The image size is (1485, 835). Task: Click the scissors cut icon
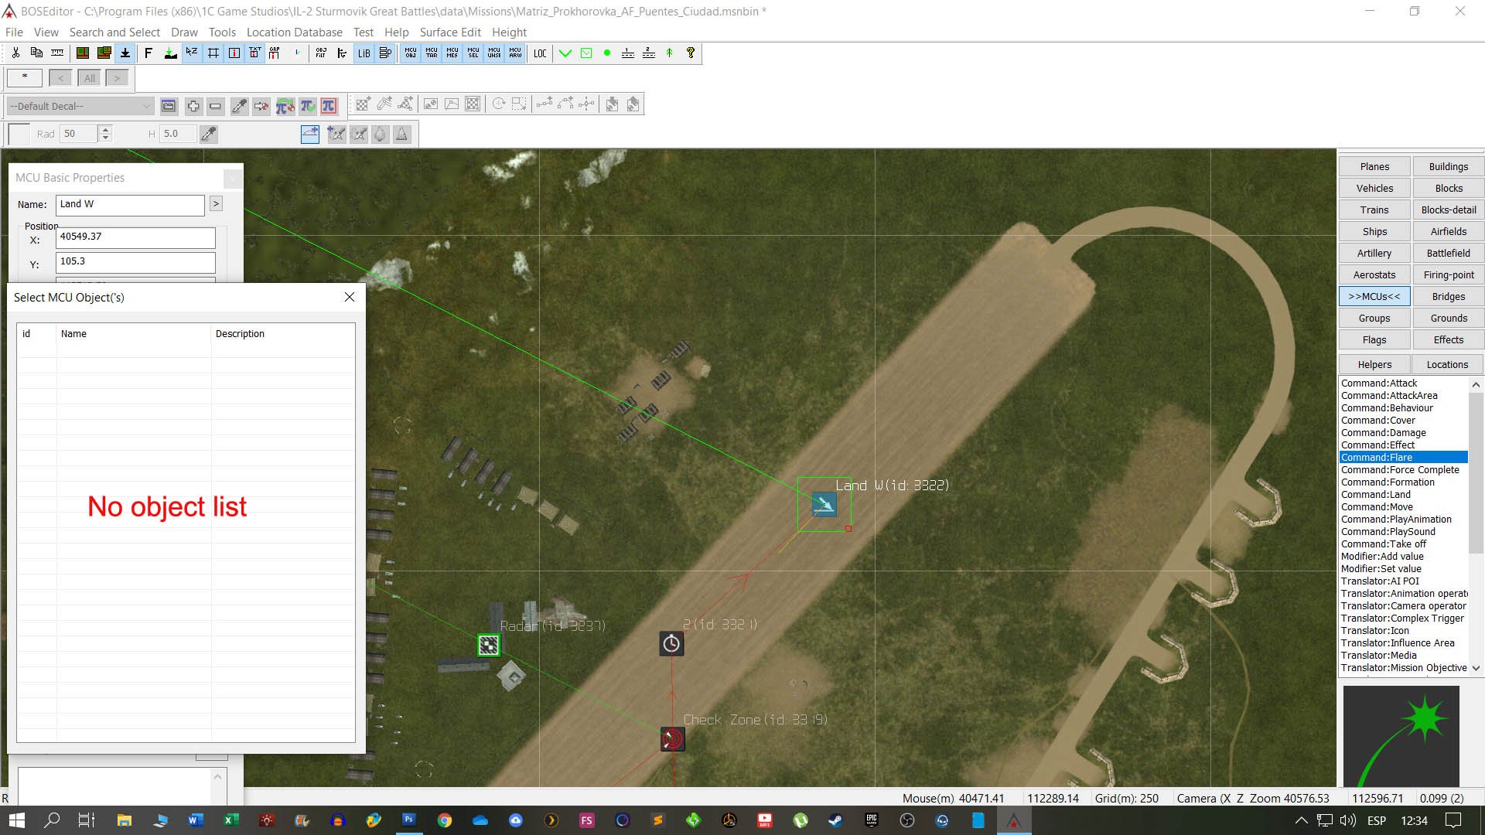pos(15,53)
